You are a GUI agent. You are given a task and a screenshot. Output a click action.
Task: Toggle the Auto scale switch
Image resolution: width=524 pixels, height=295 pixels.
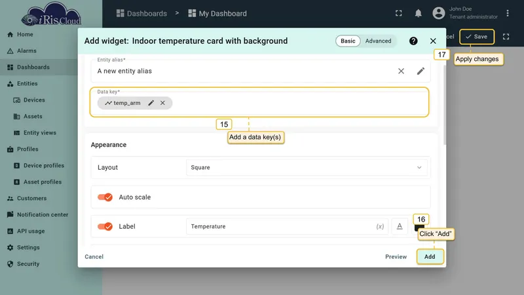pyautogui.click(x=105, y=197)
